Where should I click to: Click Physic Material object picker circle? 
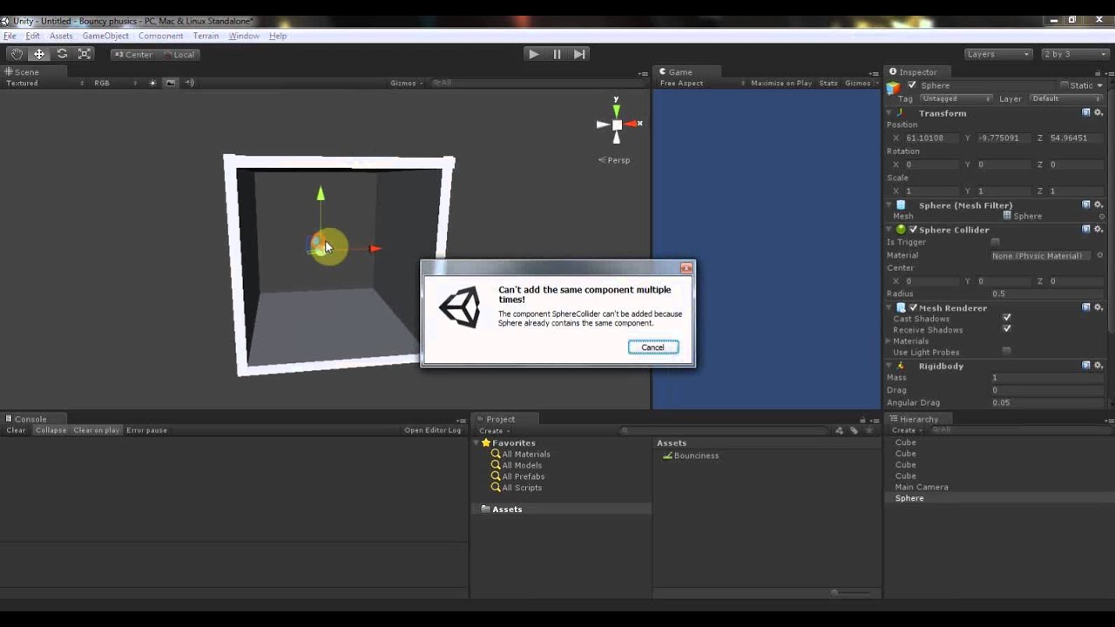pos(1100,256)
